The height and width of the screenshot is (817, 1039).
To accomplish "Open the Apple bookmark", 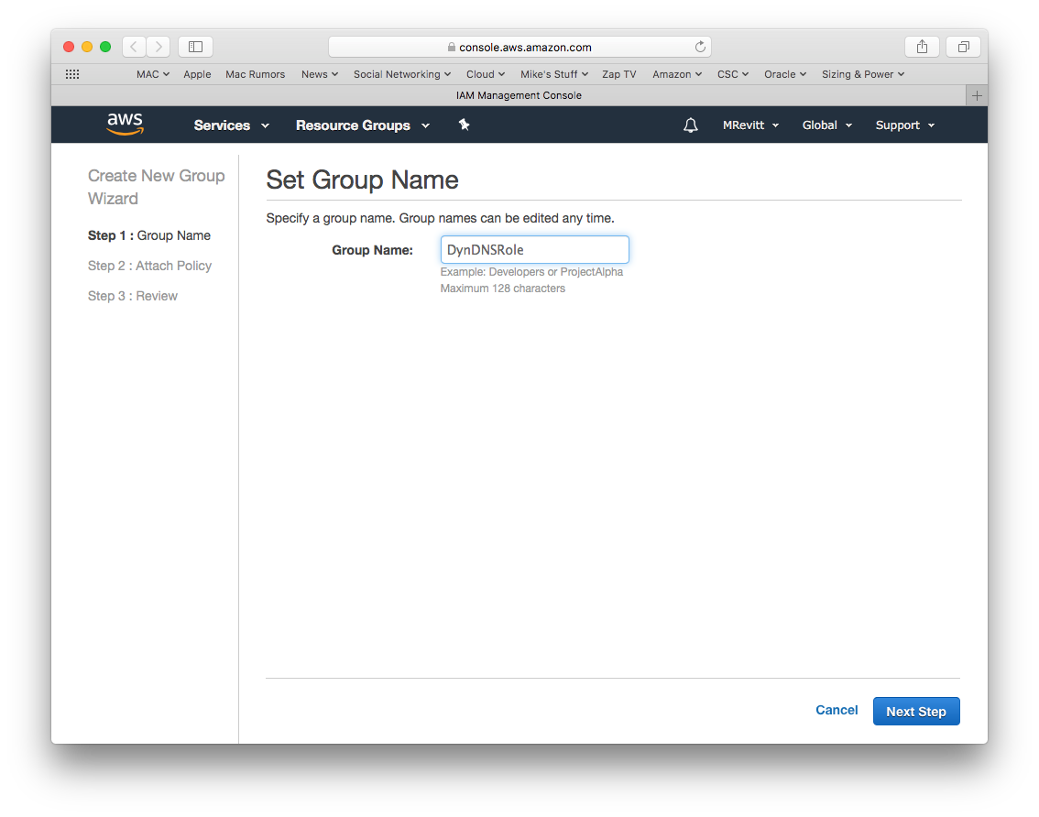I will [198, 74].
